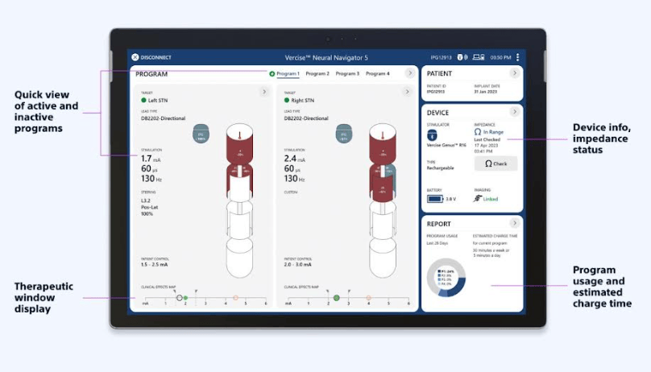Expand the Left STN card chevron
This screenshot has height=372, width=651.
coord(264,92)
